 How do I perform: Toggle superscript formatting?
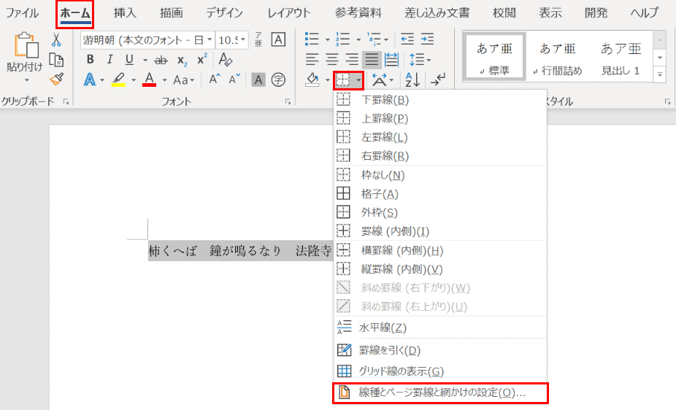(x=202, y=59)
